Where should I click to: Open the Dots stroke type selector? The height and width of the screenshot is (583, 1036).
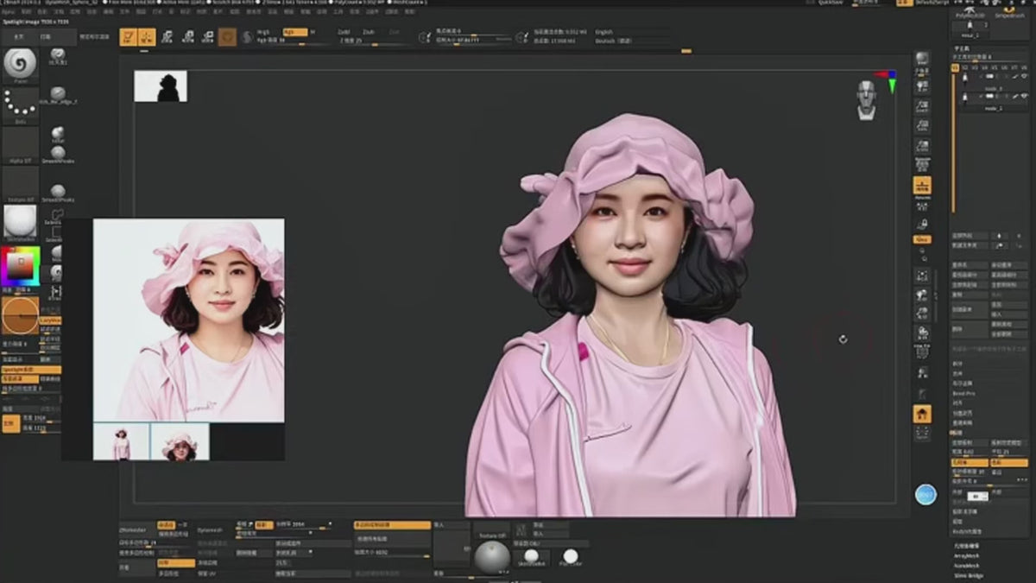point(20,105)
